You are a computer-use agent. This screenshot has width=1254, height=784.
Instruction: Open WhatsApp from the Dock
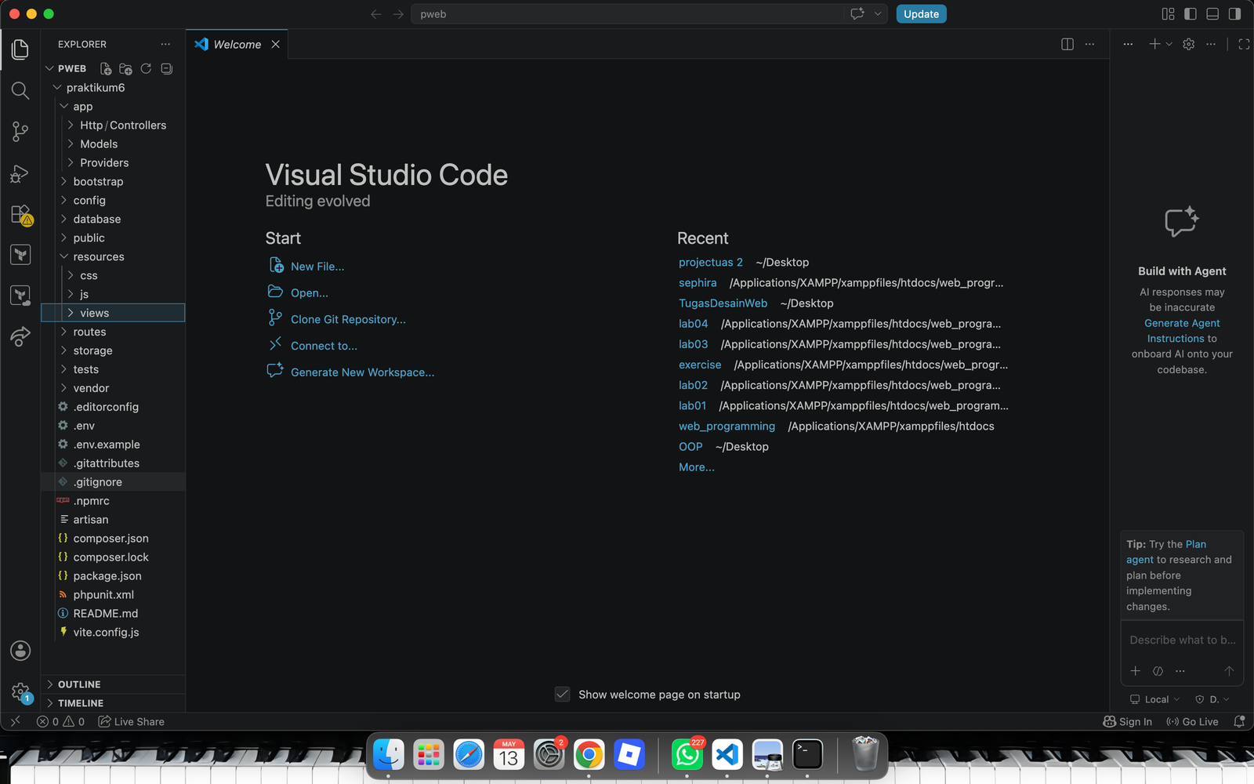click(687, 755)
